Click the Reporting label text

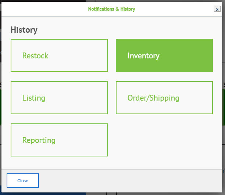39,140
